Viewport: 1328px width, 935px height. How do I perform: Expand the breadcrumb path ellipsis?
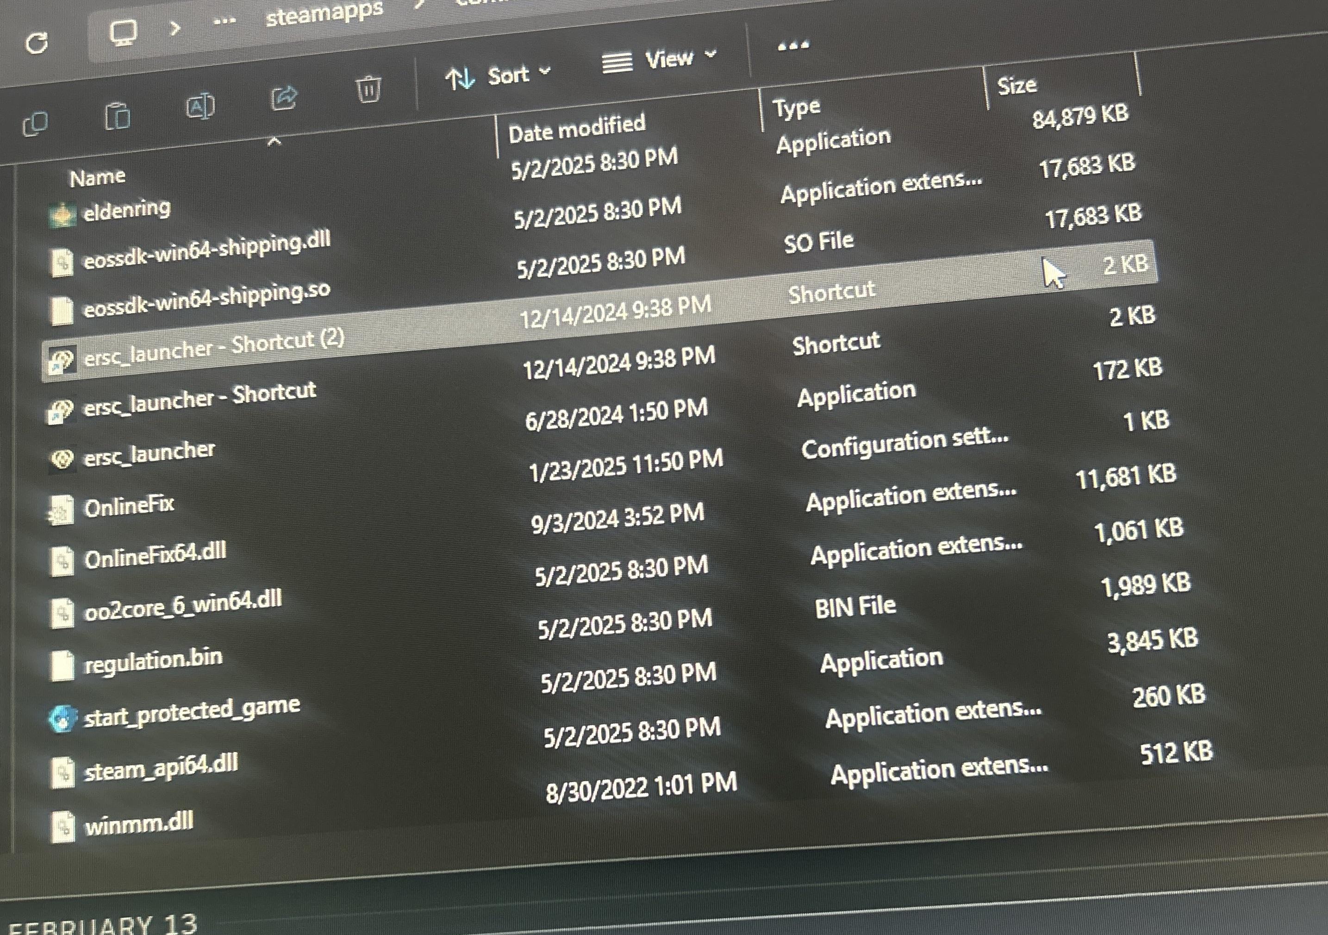point(224,22)
